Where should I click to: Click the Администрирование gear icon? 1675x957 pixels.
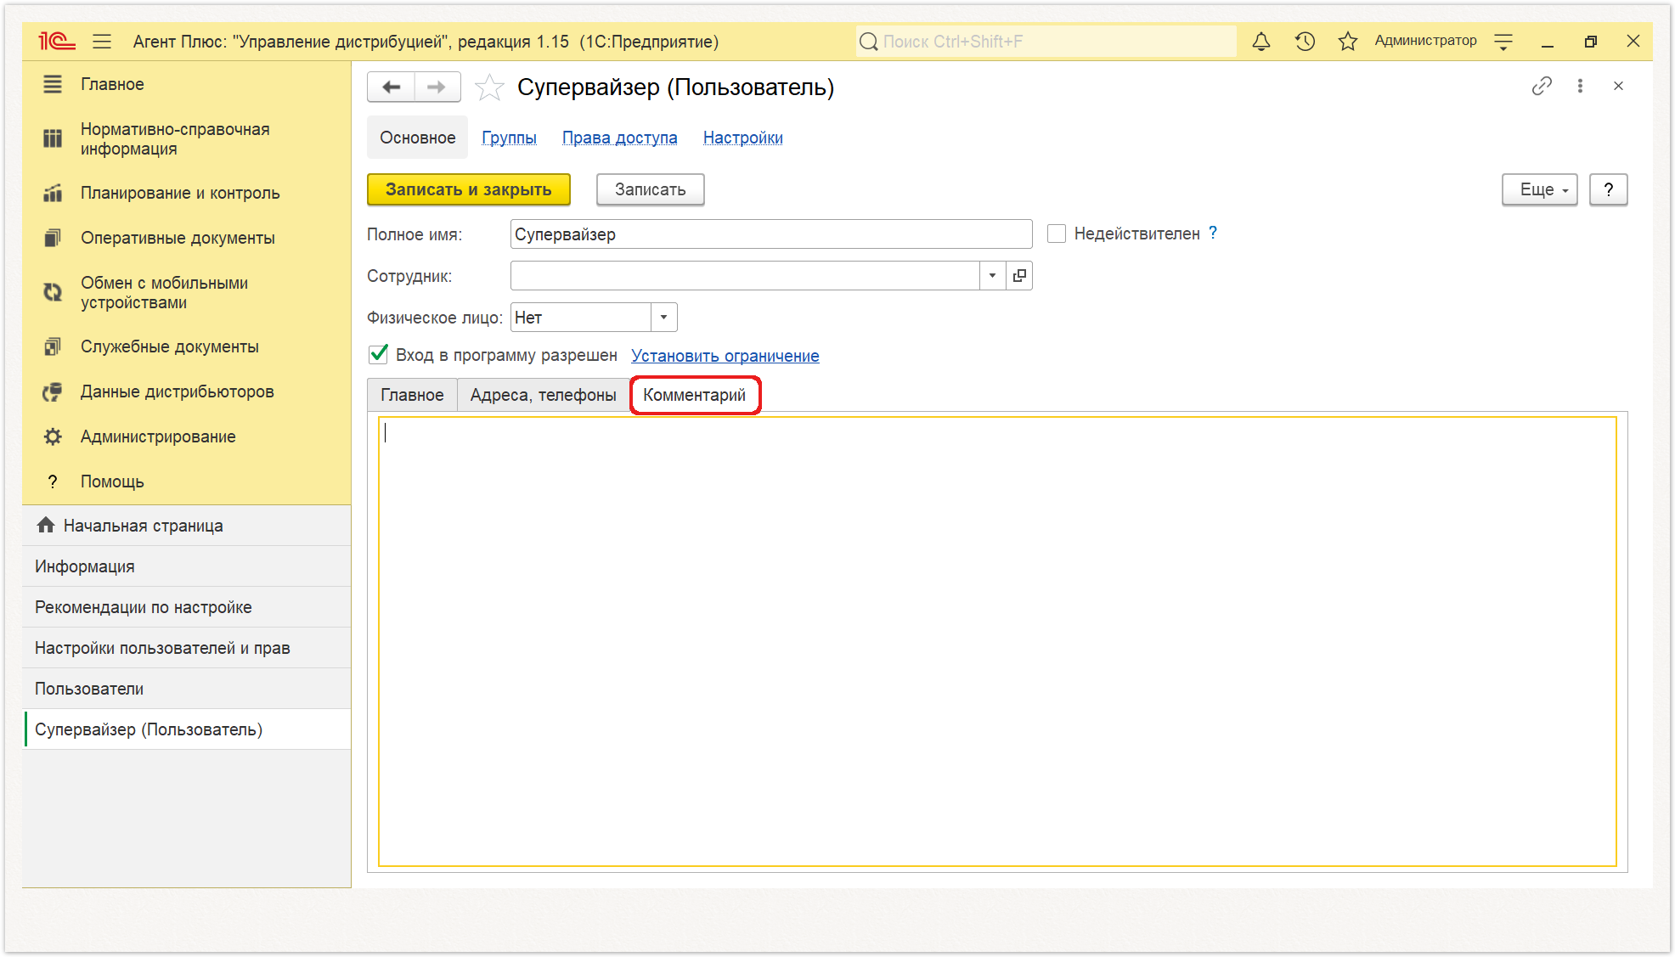[x=53, y=436]
